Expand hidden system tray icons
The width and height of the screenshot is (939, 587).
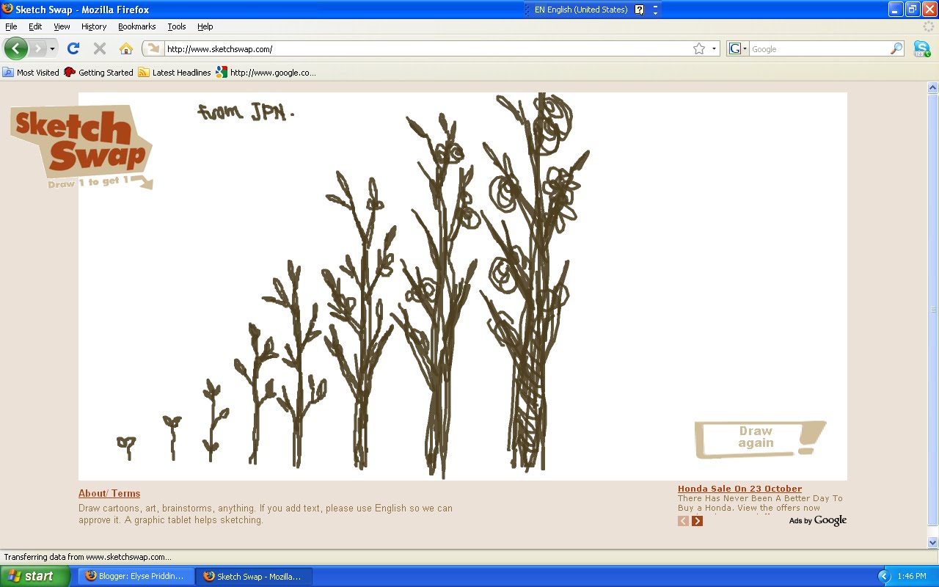(x=884, y=577)
